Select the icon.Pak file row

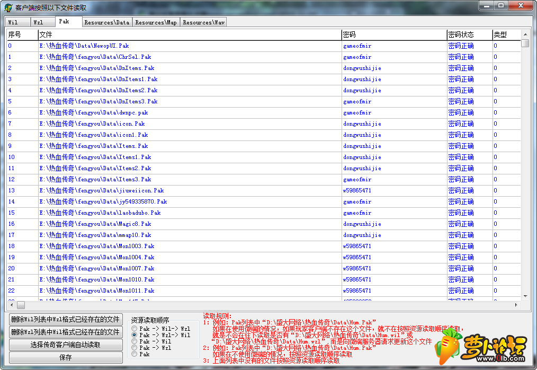pyautogui.click(x=264, y=124)
